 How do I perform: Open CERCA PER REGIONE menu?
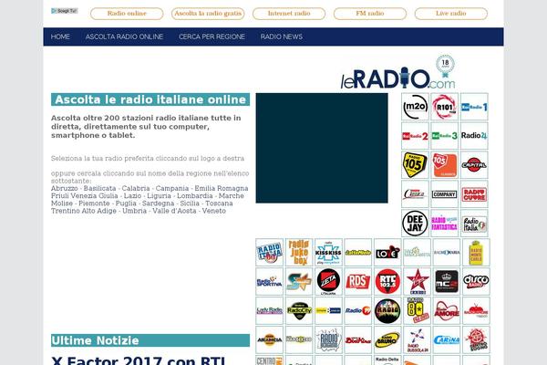click(x=212, y=36)
